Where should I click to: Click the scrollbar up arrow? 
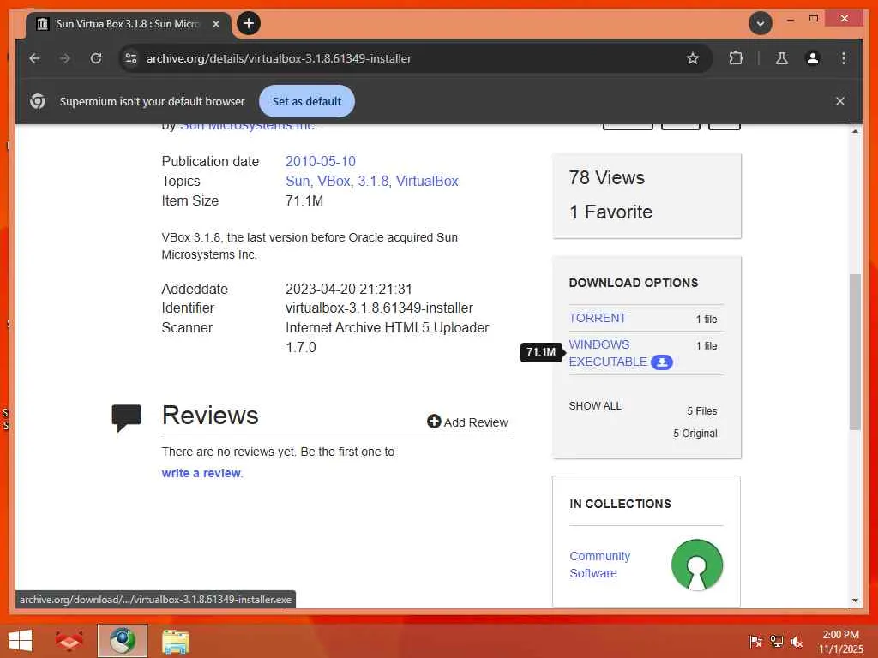pos(855,131)
